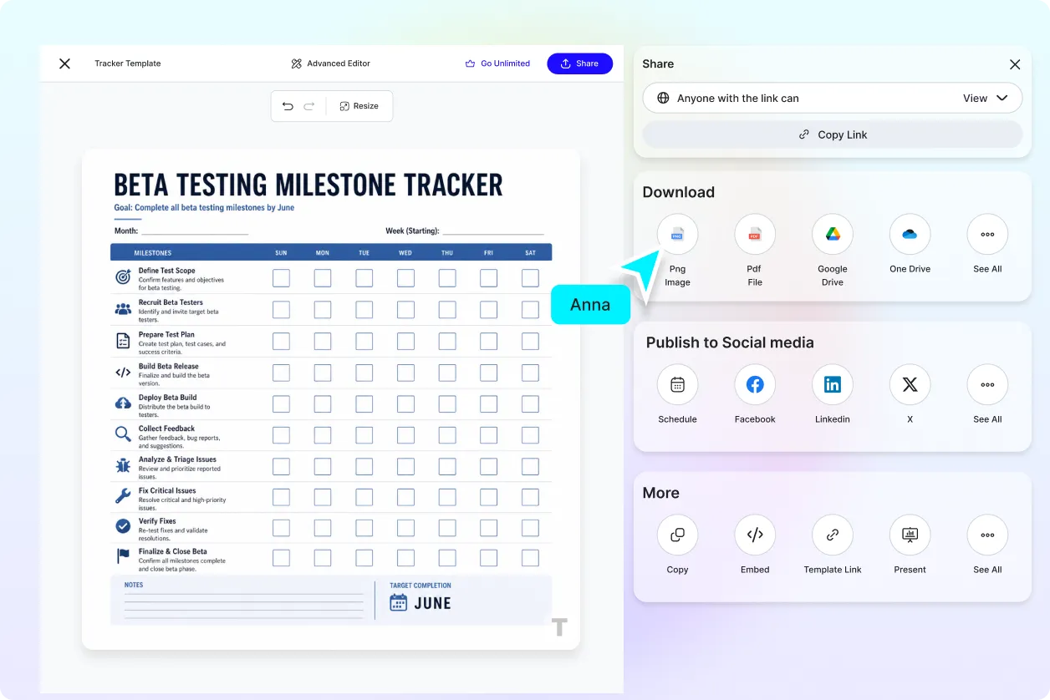Close the editor with the X icon
1050x700 pixels.
click(64, 63)
